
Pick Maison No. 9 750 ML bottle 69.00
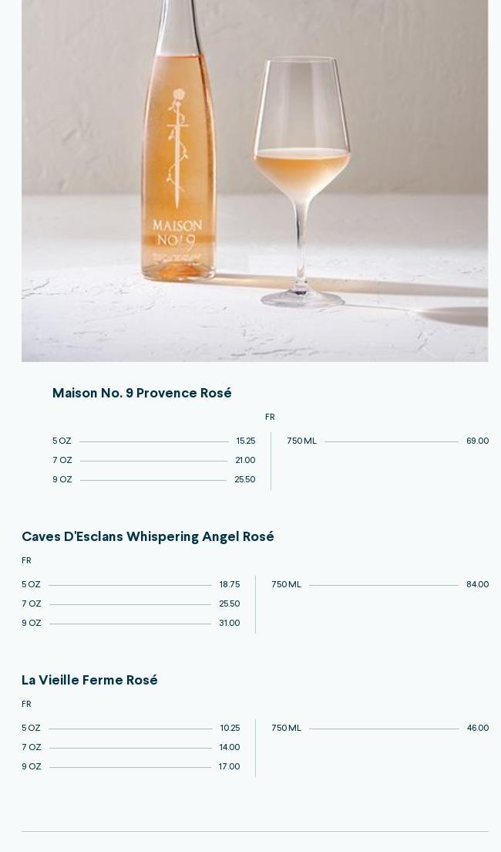point(388,441)
